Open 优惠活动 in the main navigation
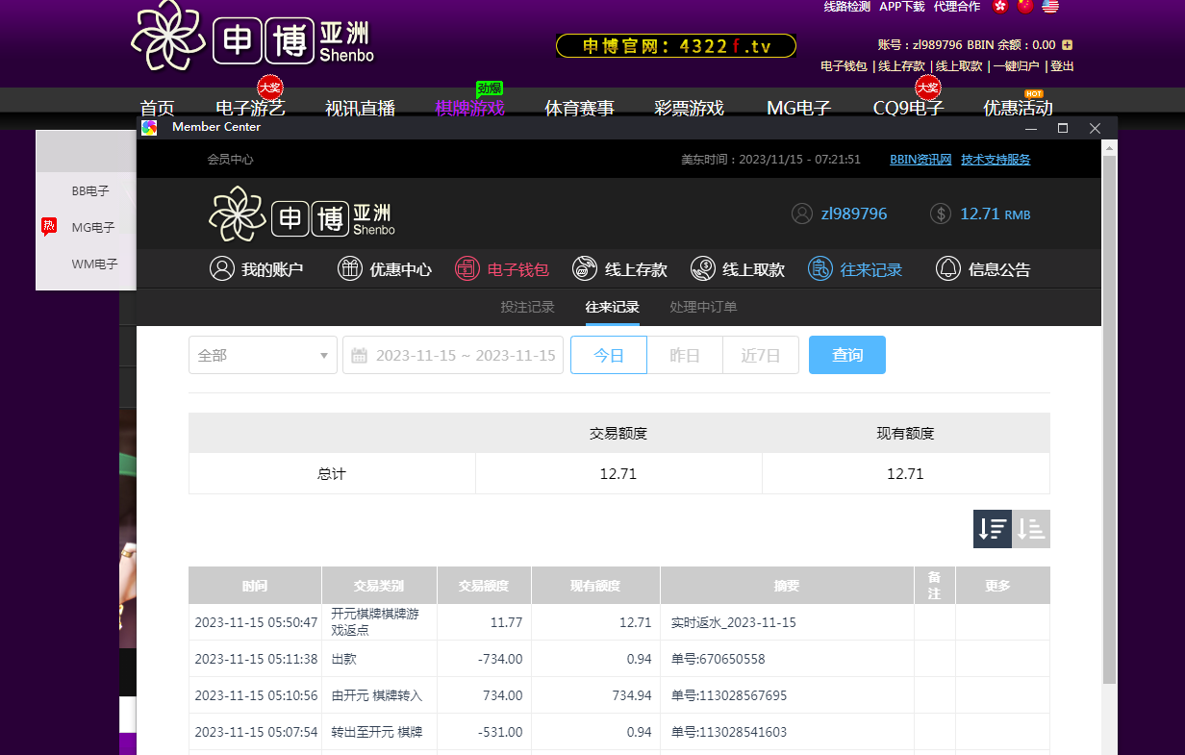Screen dimensions: 1185x755 click(x=1019, y=108)
